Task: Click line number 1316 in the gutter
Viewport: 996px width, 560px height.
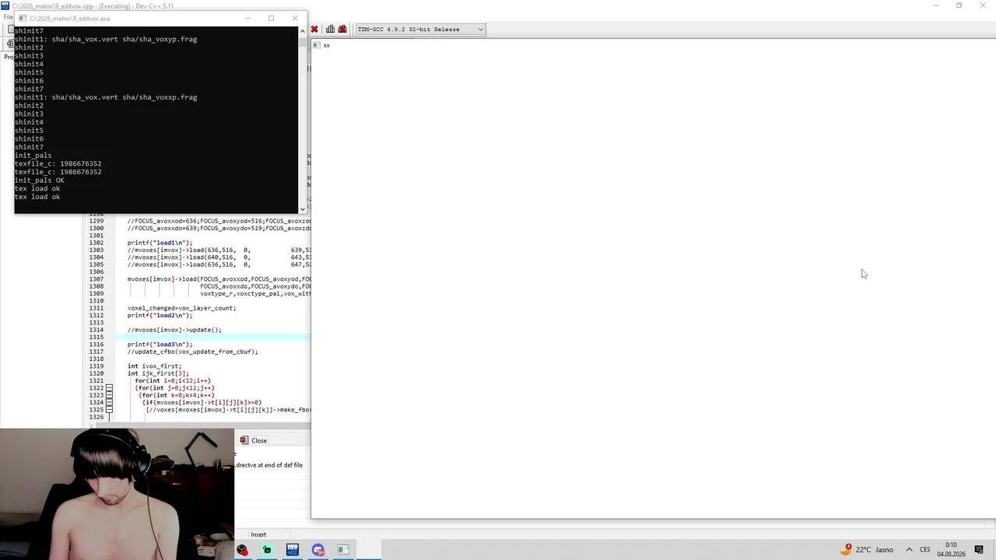Action: (96, 345)
